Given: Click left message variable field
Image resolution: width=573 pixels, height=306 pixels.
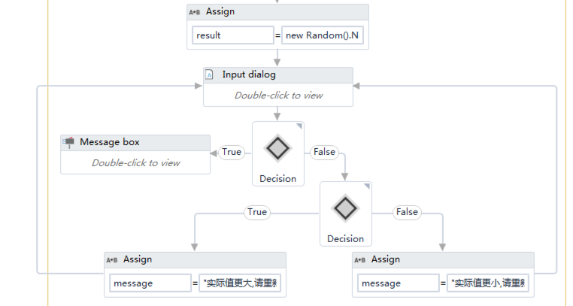Looking at the screenshot, I should point(150,283).
